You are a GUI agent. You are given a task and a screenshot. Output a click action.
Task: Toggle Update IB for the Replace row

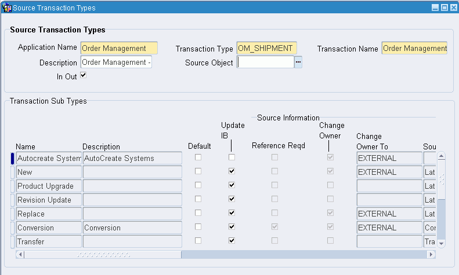pos(232,213)
